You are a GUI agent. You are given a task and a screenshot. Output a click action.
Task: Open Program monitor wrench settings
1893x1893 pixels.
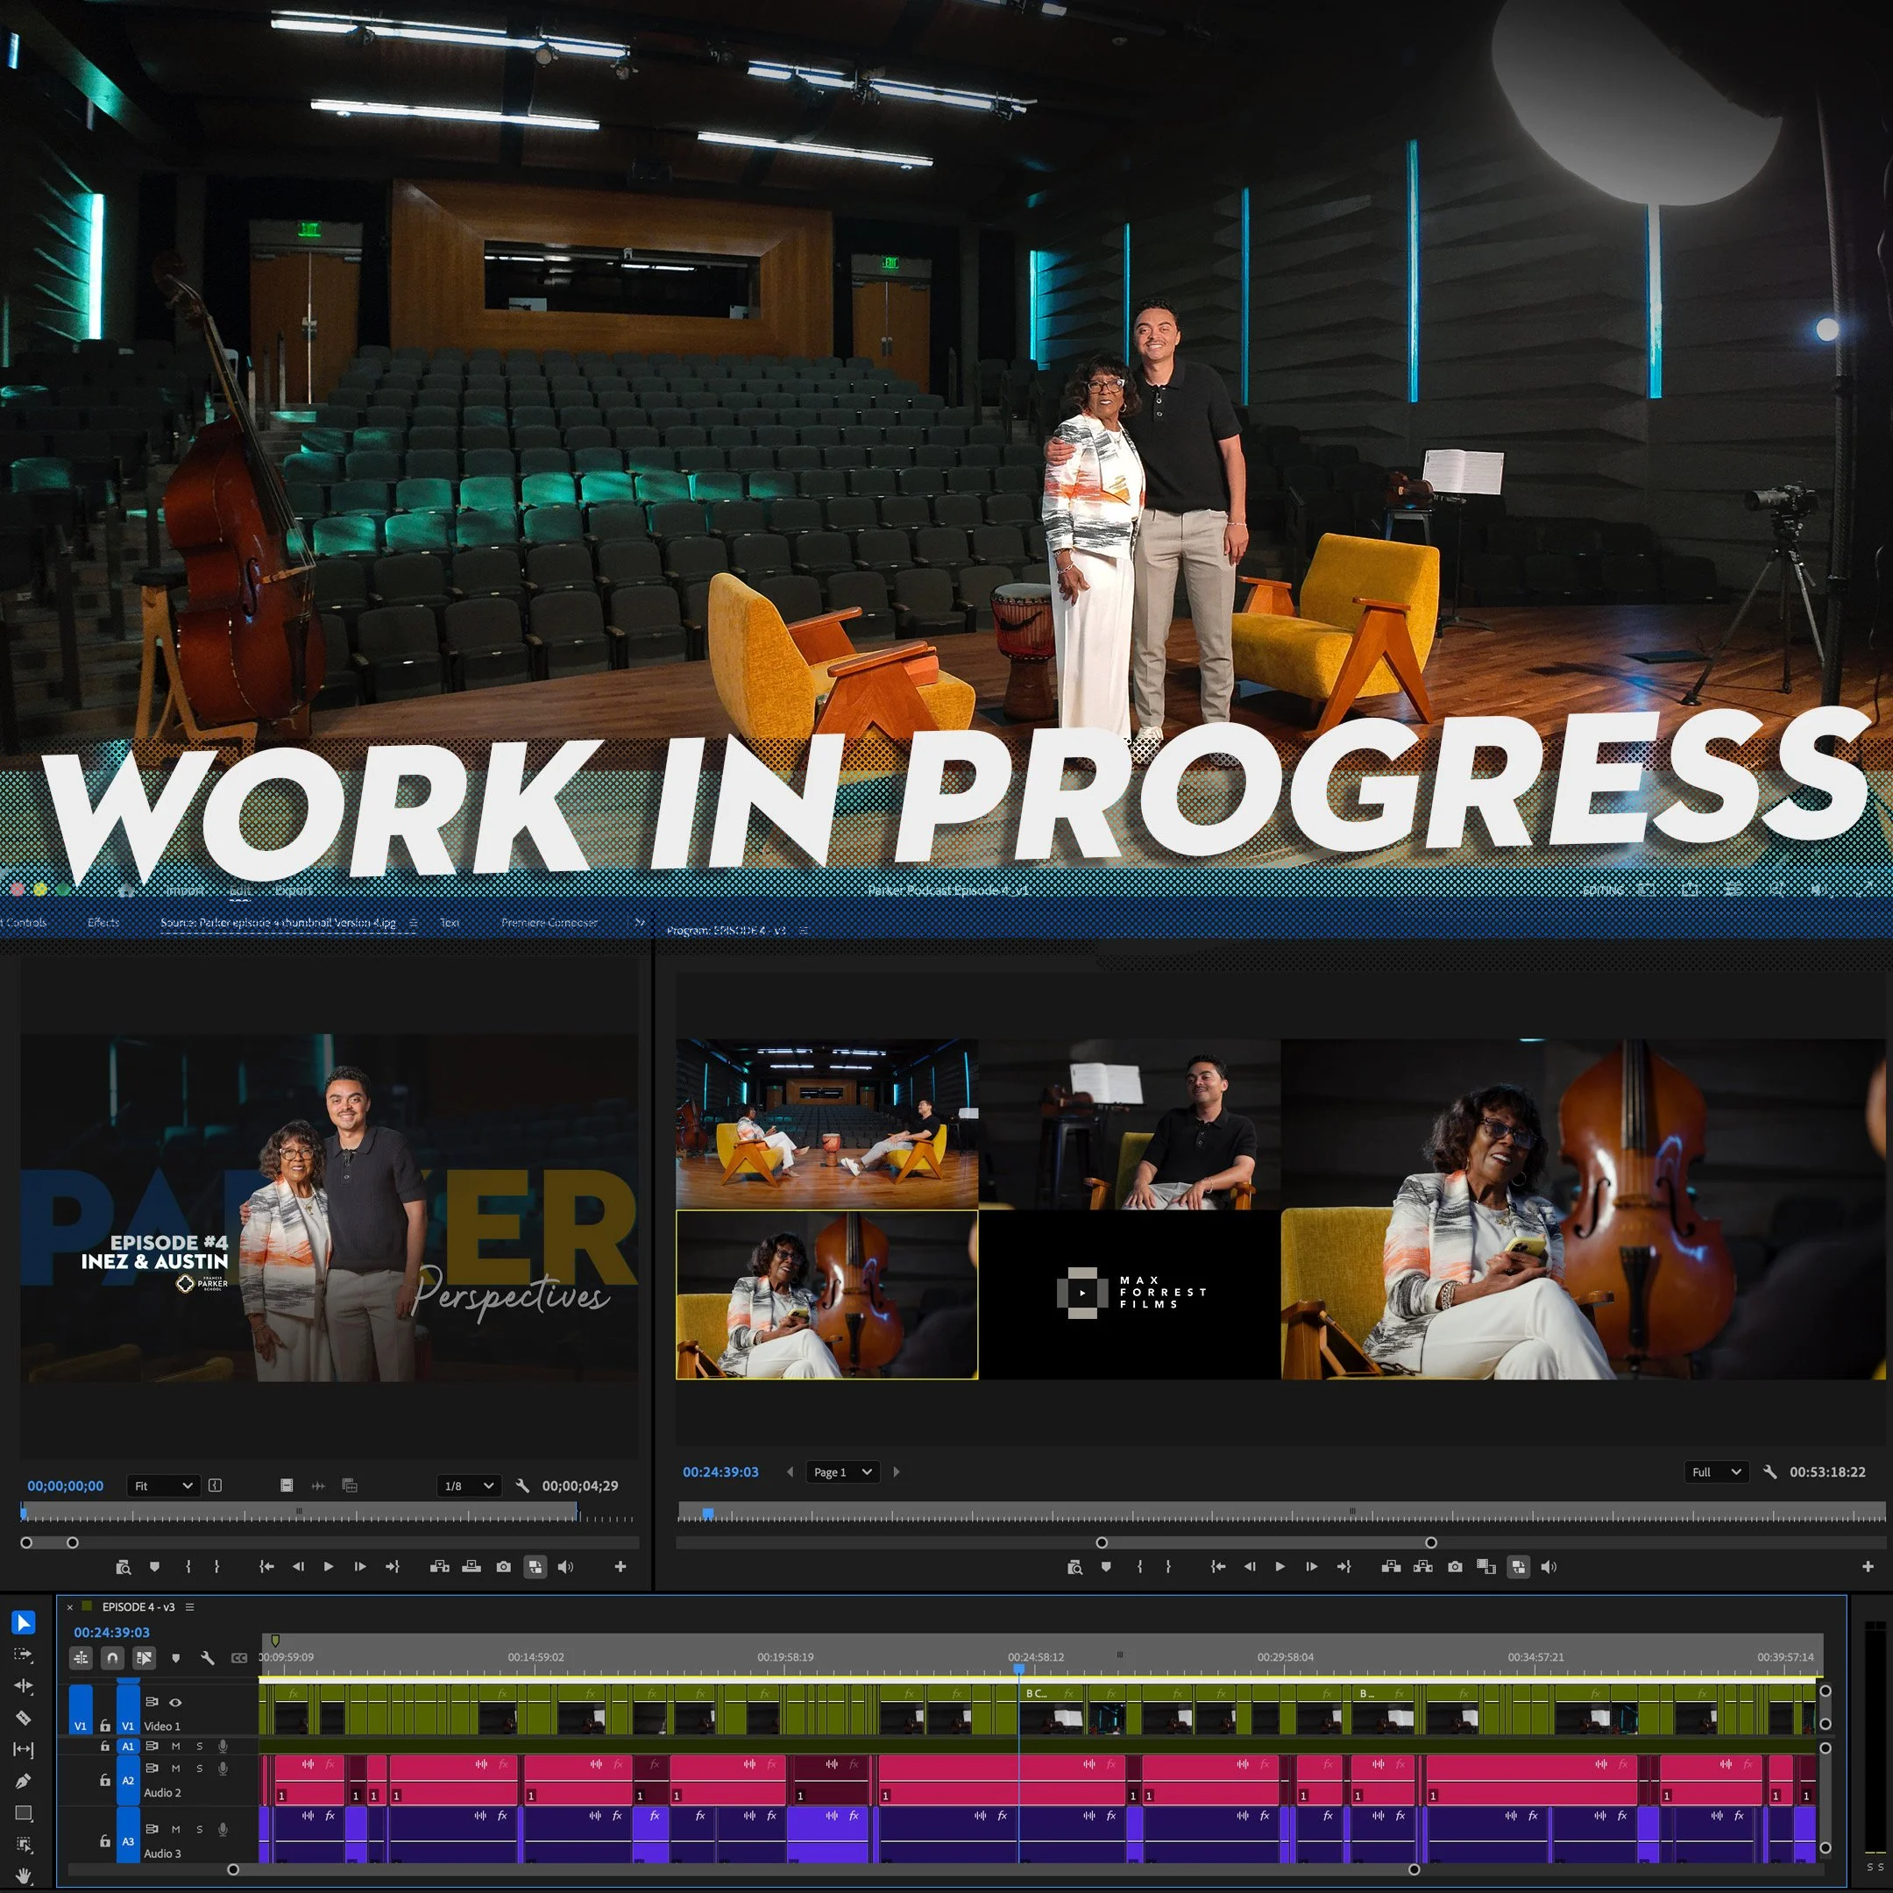tap(1769, 1471)
